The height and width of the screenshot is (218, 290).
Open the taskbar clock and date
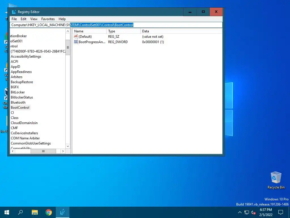tap(266, 212)
